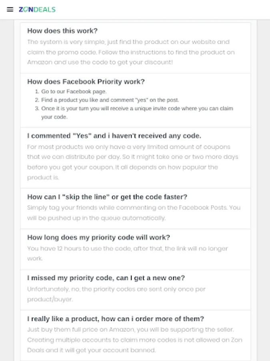
Task: Click the 'comment "yes" on the post' step
Action: tap(110, 100)
